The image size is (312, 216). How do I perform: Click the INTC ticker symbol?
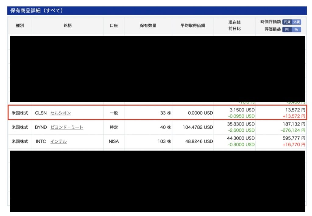click(x=41, y=141)
